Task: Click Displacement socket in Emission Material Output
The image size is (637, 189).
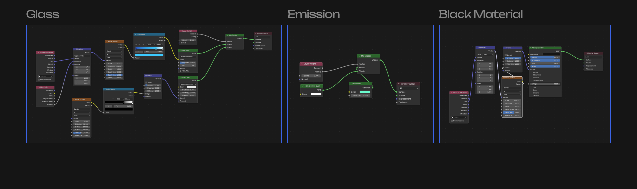Action: coord(397,99)
